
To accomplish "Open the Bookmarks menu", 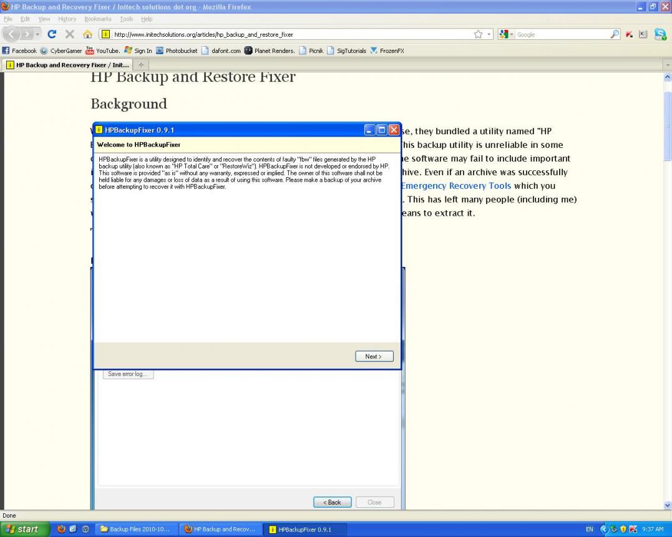I will tap(98, 19).
